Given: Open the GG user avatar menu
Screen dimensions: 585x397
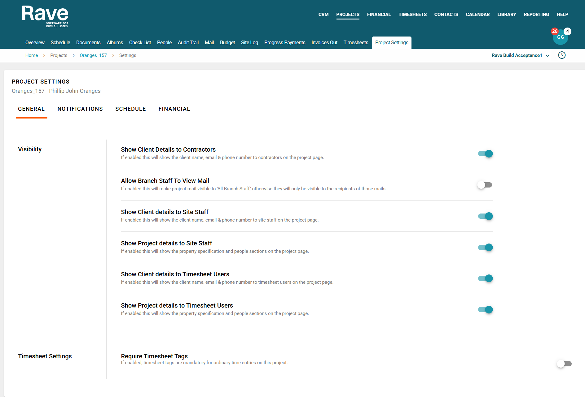Looking at the screenshot, I should coord(561,37).
